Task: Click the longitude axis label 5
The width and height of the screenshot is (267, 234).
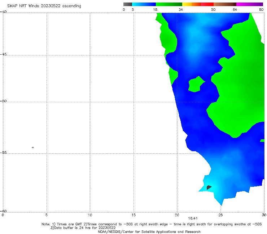Action: pos(47,215)
